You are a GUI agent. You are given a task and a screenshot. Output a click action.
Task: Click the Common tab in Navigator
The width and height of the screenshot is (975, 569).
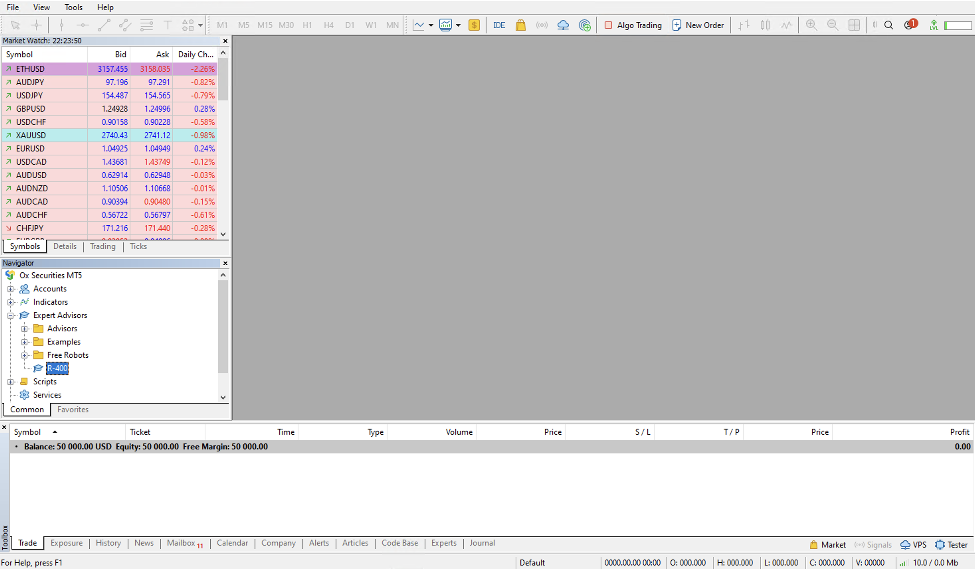pos(27,409)
